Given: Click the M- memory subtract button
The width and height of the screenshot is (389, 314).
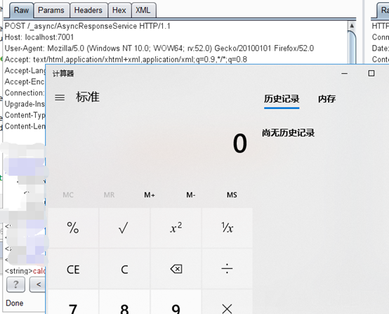Looking at the screenshot, I should (x=191, y=195).
